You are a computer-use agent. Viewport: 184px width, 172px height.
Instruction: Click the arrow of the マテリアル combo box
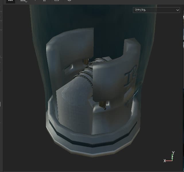click(x=177, y=10)
